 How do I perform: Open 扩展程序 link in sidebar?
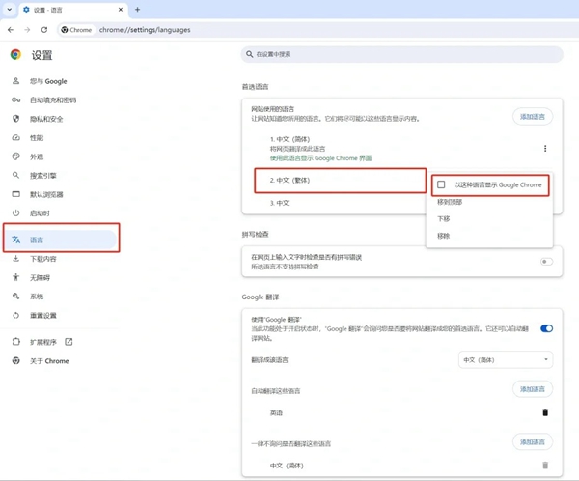tap(43, 342)
